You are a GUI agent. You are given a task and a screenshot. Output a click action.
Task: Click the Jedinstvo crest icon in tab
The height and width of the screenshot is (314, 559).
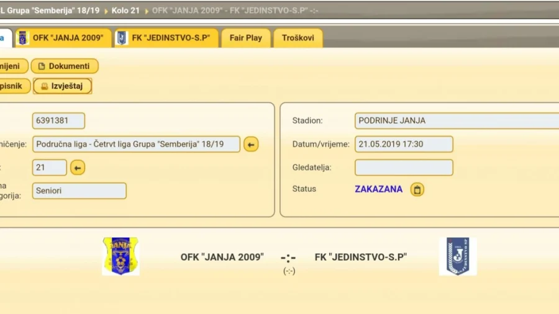click(122, 38)
